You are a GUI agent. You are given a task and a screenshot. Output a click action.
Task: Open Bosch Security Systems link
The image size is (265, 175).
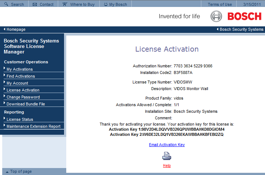pyautogui.click(x=241, y=29)
